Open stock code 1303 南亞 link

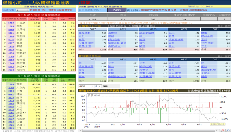point(11,84)
